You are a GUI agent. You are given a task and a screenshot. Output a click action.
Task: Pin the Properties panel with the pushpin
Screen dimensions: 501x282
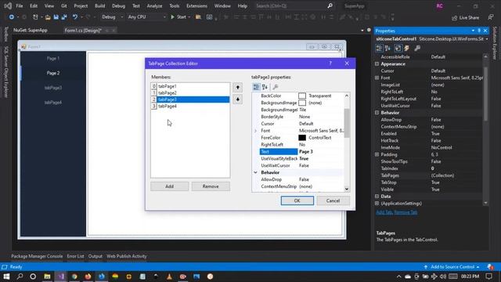click(479, 31)
